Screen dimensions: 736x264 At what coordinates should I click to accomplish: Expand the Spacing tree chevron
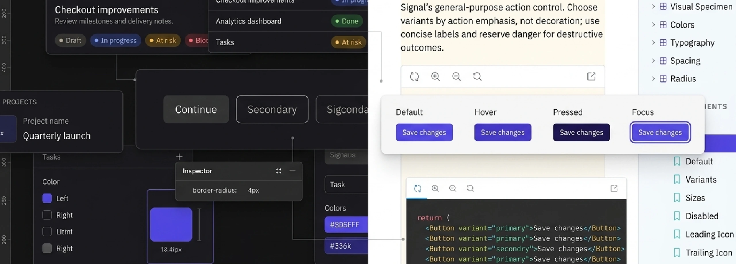[x=653, y=61]
